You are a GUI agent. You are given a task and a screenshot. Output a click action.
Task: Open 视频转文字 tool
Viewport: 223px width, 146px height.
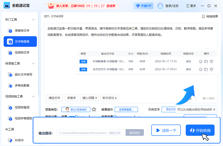pos(20,52)
